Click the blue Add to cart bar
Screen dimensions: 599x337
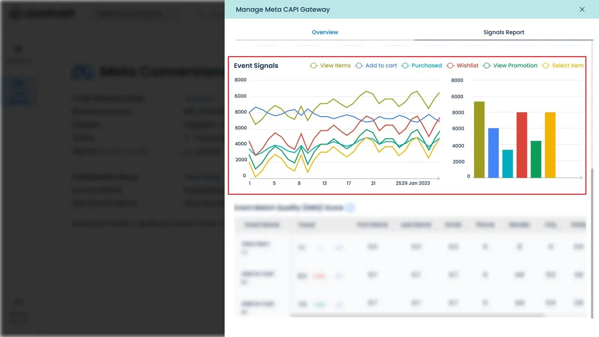click(493, 153)
